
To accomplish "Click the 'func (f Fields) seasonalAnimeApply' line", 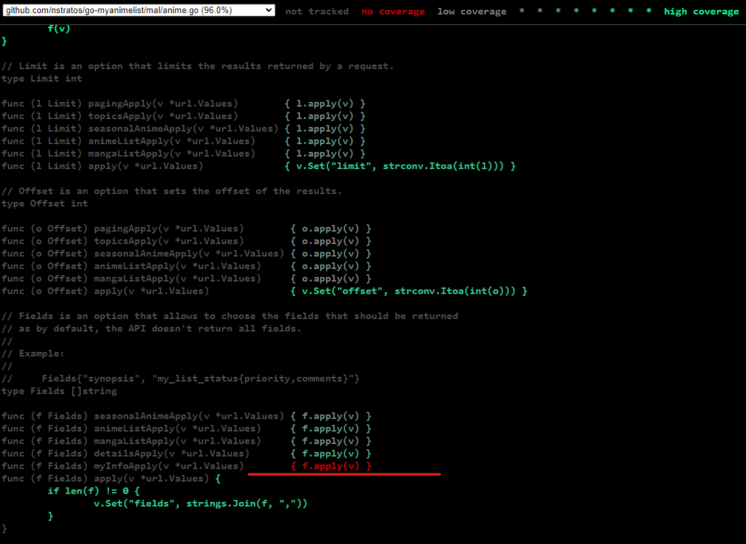I will tap(186, 416).
